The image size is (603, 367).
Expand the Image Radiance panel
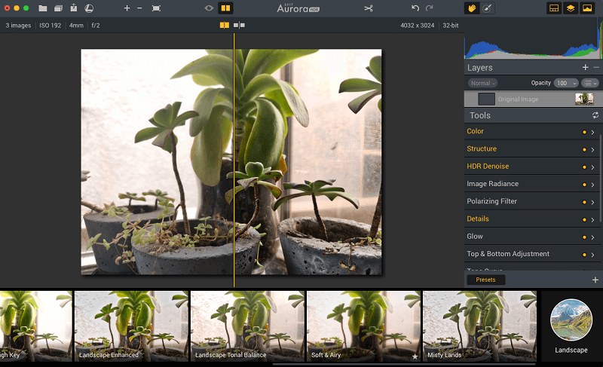tap(592, 185)
